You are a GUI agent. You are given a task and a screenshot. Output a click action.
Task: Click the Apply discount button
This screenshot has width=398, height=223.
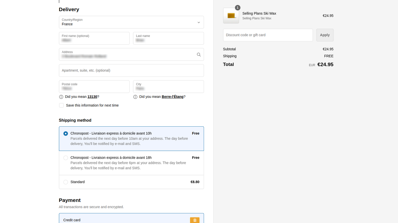point(325,35)
